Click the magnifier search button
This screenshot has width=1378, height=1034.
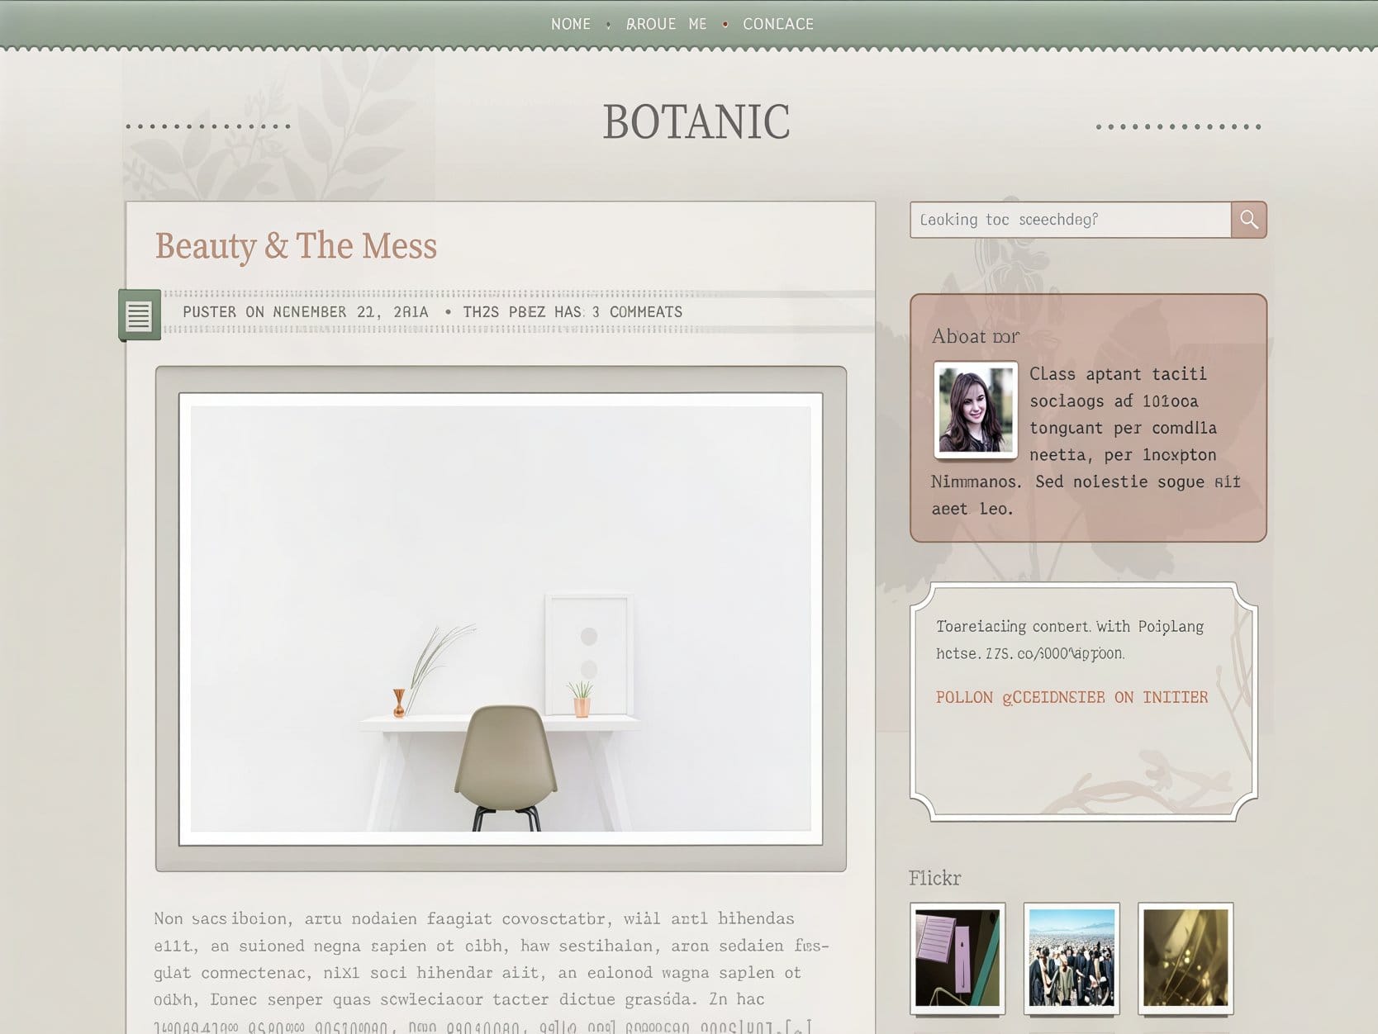coord(1248,220)
